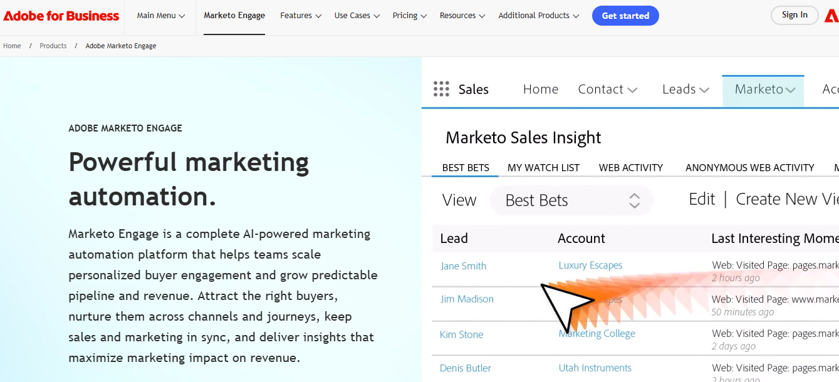Click the Get started button

pyautogui.click(x=625, y=15)
